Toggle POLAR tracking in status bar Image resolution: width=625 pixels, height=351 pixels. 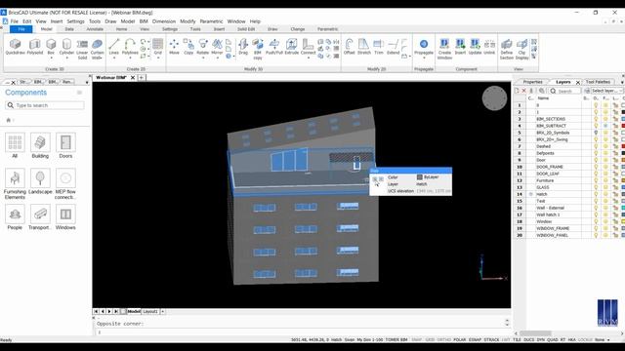pyautogui.click(x=460, y=340)
